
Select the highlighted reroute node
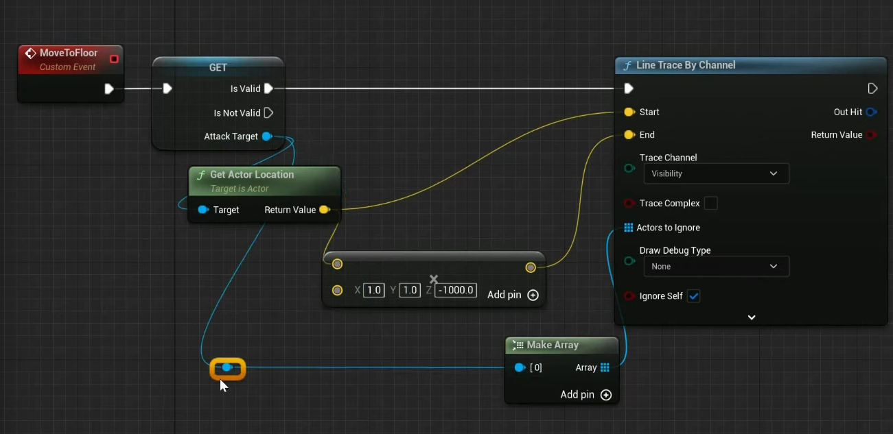tap(227, 368)
